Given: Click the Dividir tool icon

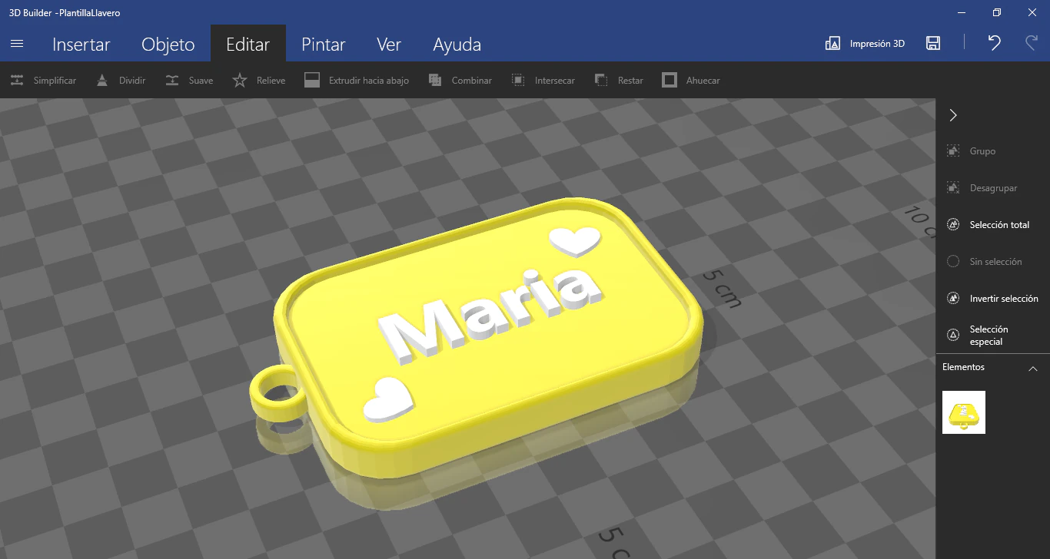Looking at the screenshot, I should tap(102, 80).
